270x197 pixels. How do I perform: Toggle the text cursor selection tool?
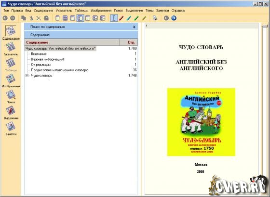(x=114, y=18)
